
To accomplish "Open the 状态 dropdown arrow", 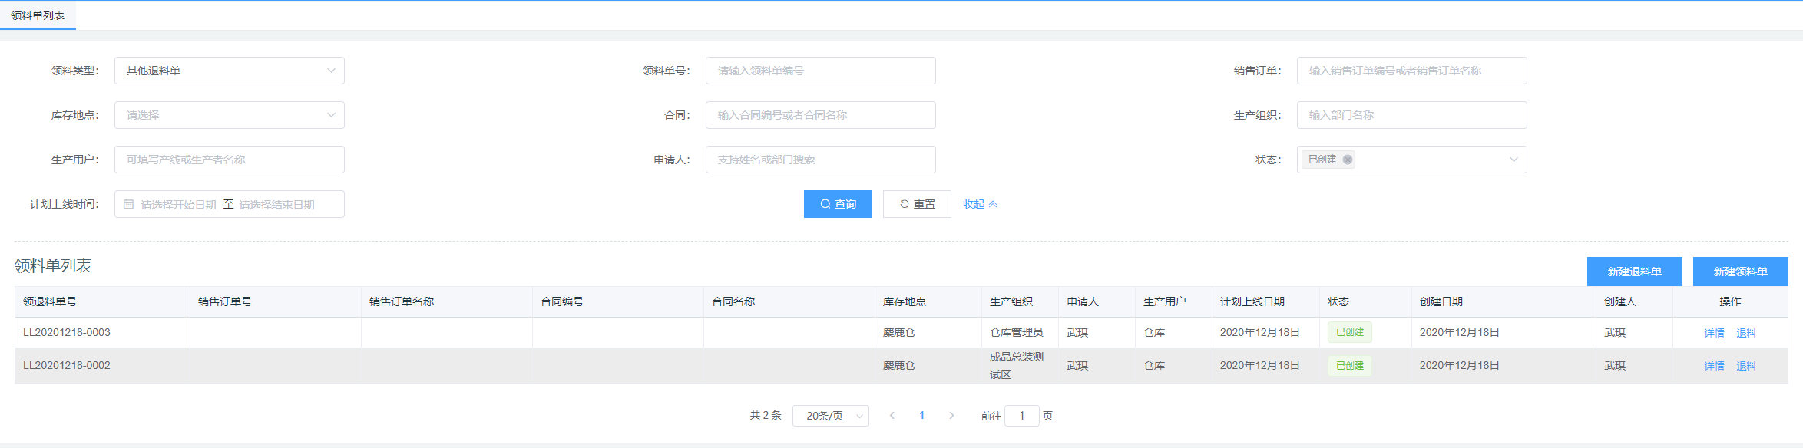I will click(1513, 160).
